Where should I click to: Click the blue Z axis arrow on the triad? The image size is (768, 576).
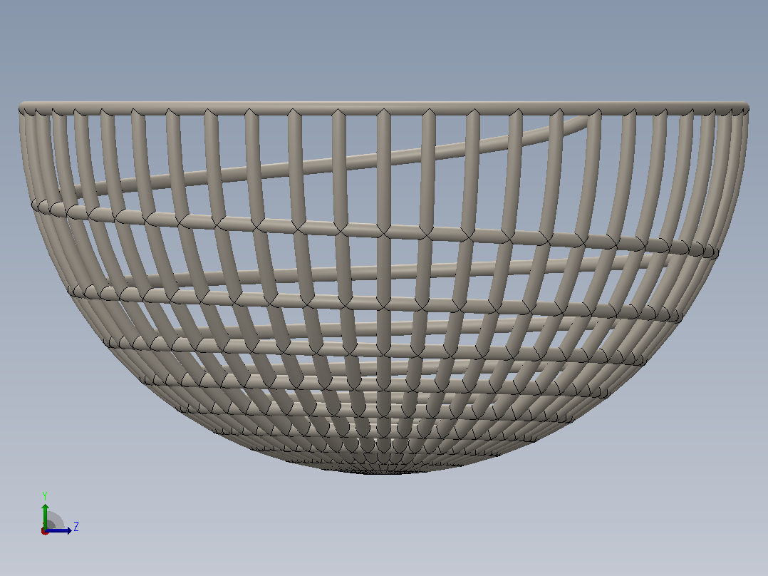coord(58,530)
